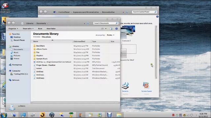Click Search Control Panel field
Image resolution: width=211 pixels, height=118 pixels.
click(x=144, y=12)
